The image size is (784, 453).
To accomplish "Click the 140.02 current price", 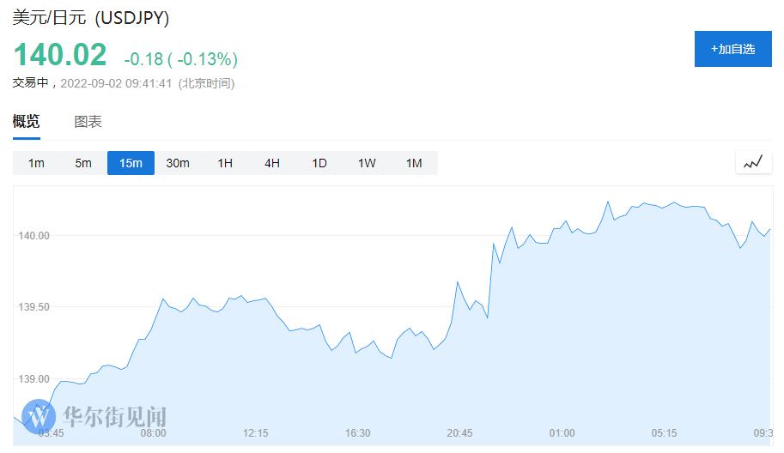I will coord(59,55).
